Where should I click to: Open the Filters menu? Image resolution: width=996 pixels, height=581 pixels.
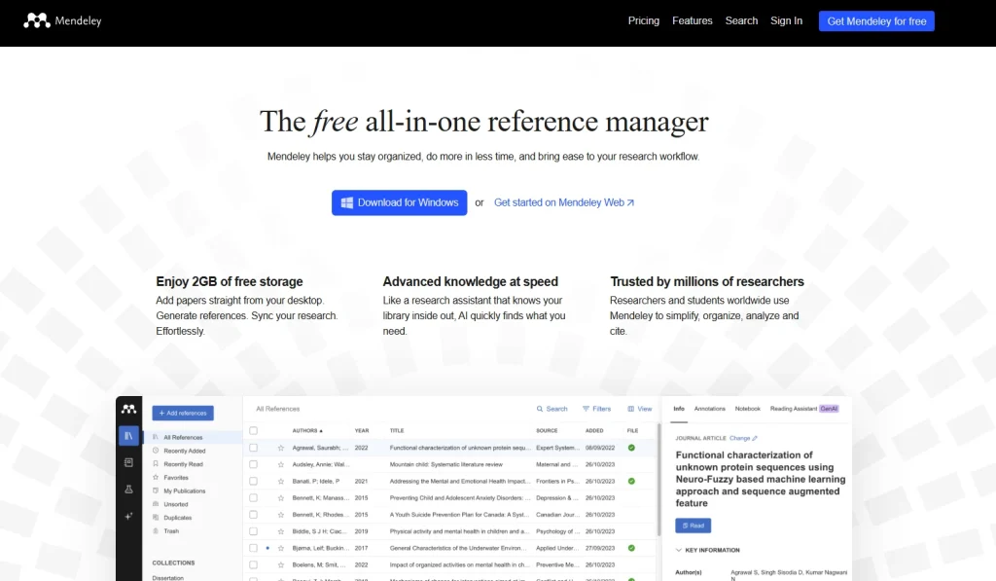(x=596, y=409)
